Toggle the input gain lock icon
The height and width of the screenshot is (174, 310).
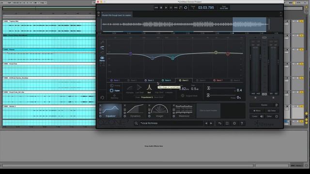tap(255, 98)
